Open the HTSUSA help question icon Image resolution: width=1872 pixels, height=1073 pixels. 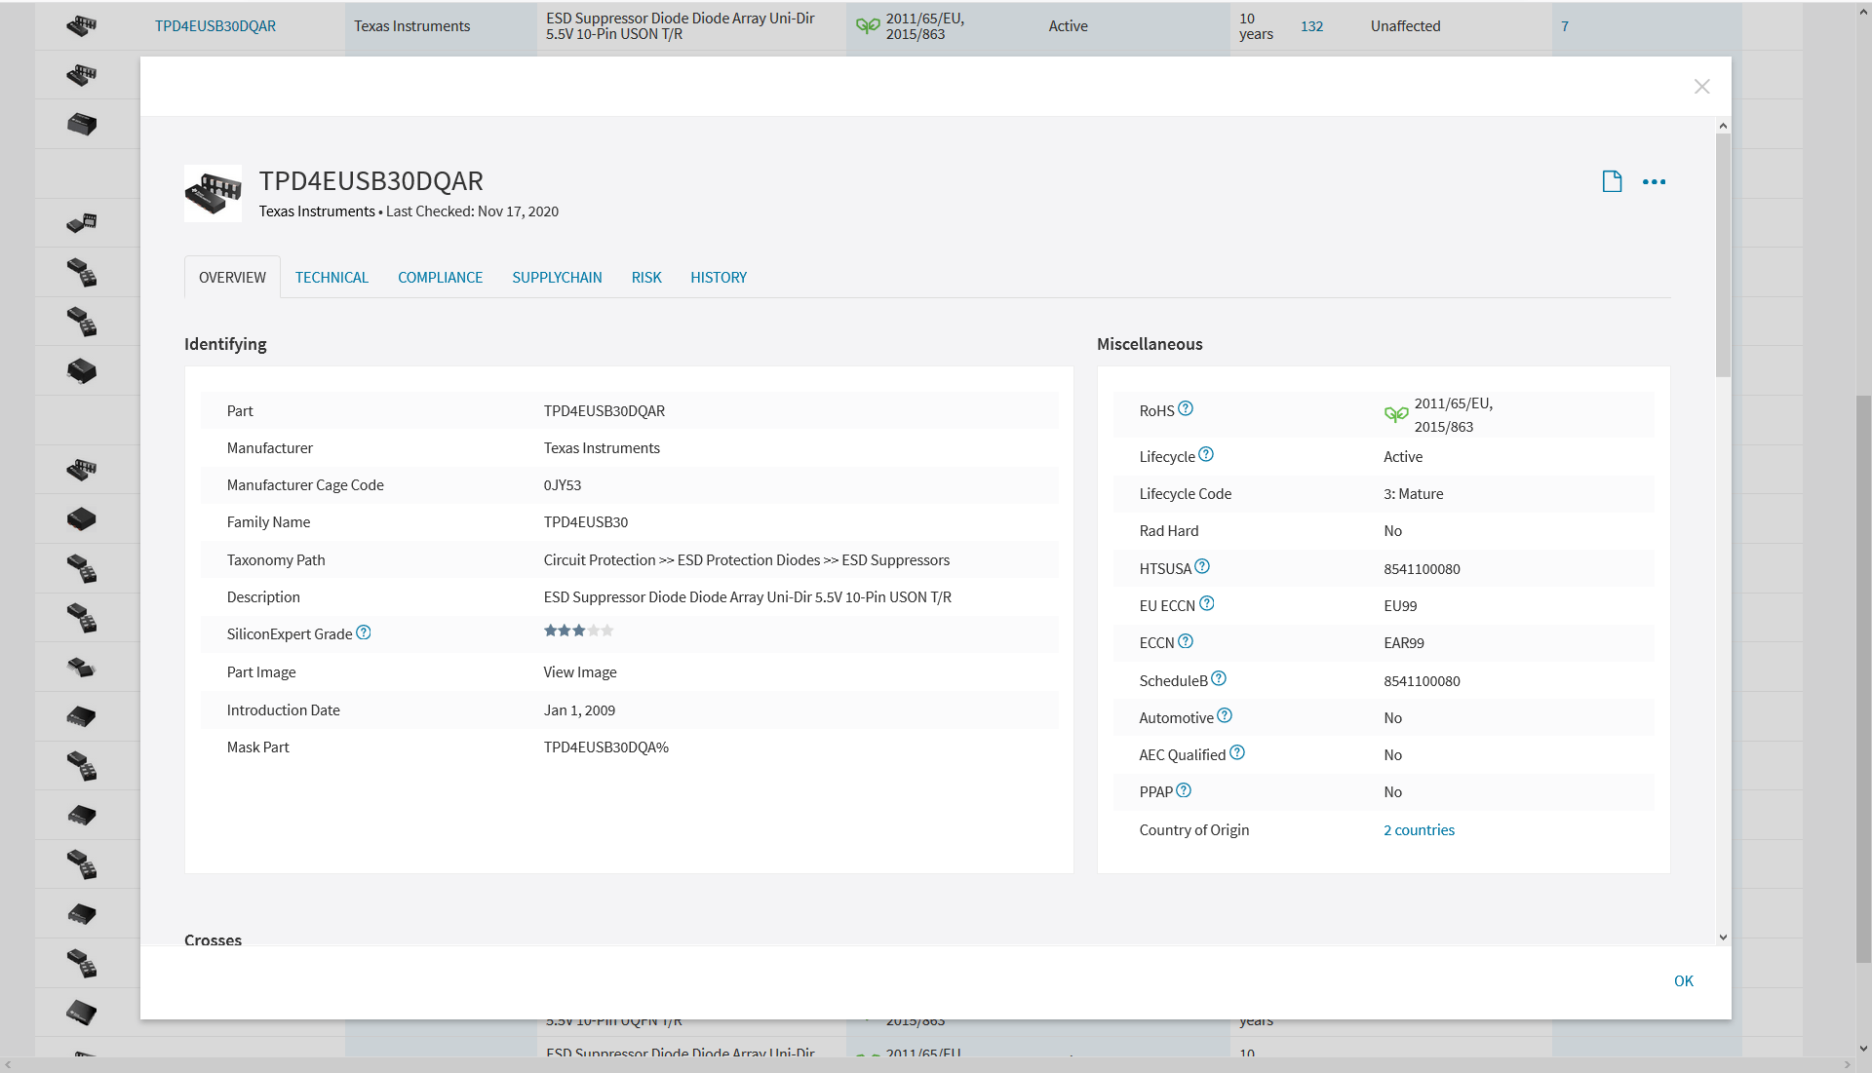pyautogui.click(x=1203, y=565)
